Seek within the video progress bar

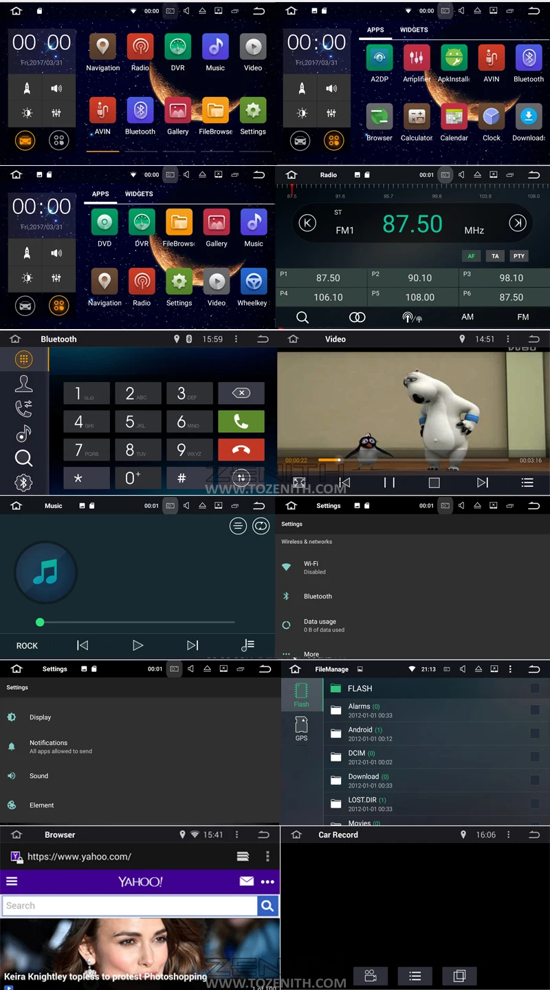[414, 460]
